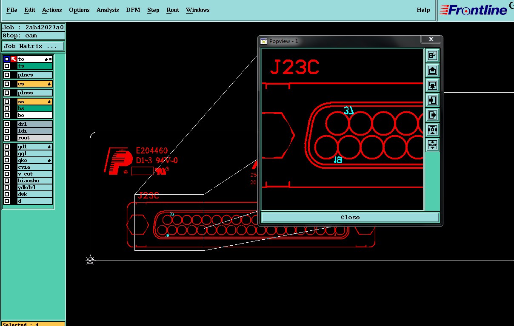Toggle display checkbox for plnss layer
The image size is (514, 326).
[x=7, y=93]
